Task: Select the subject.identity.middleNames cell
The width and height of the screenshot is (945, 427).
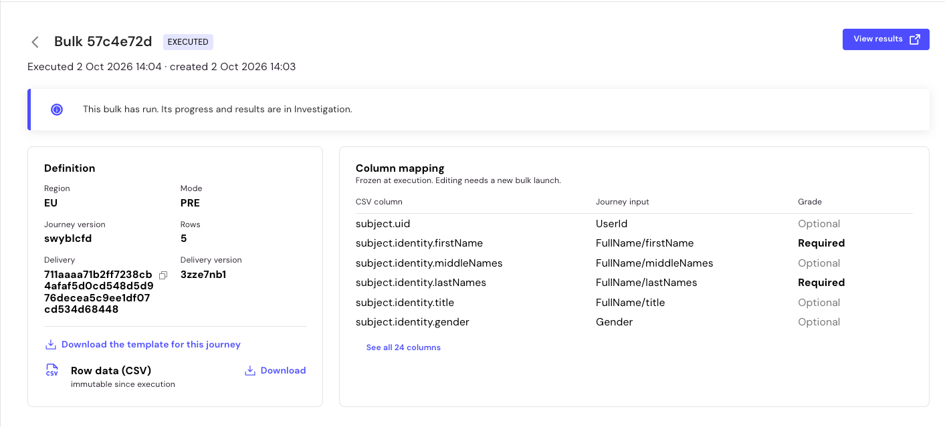Action: (x=429, y=263)
